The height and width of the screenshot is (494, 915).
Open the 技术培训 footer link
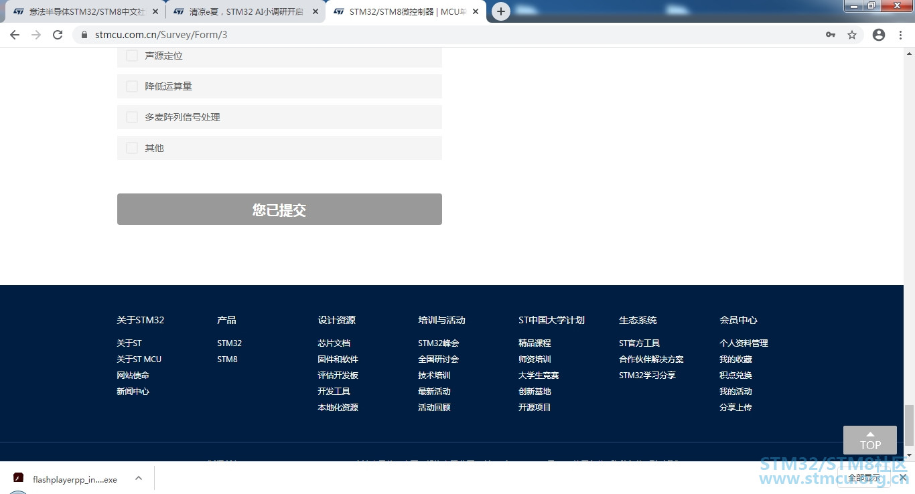[x=435, y=376]
